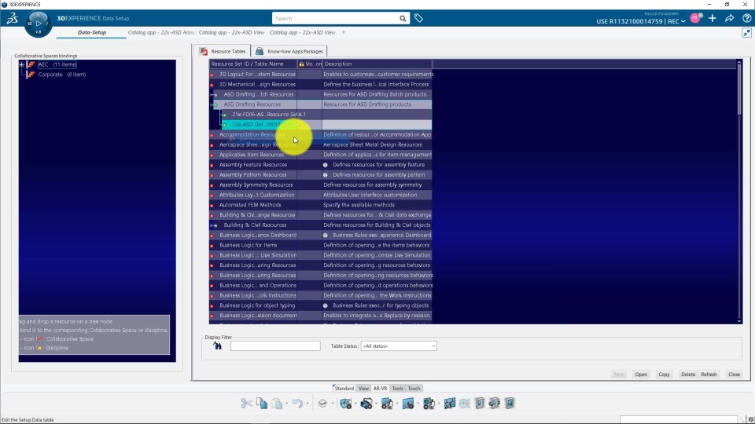
Task: Open the Help question mark icon
Action: [746, 18]
